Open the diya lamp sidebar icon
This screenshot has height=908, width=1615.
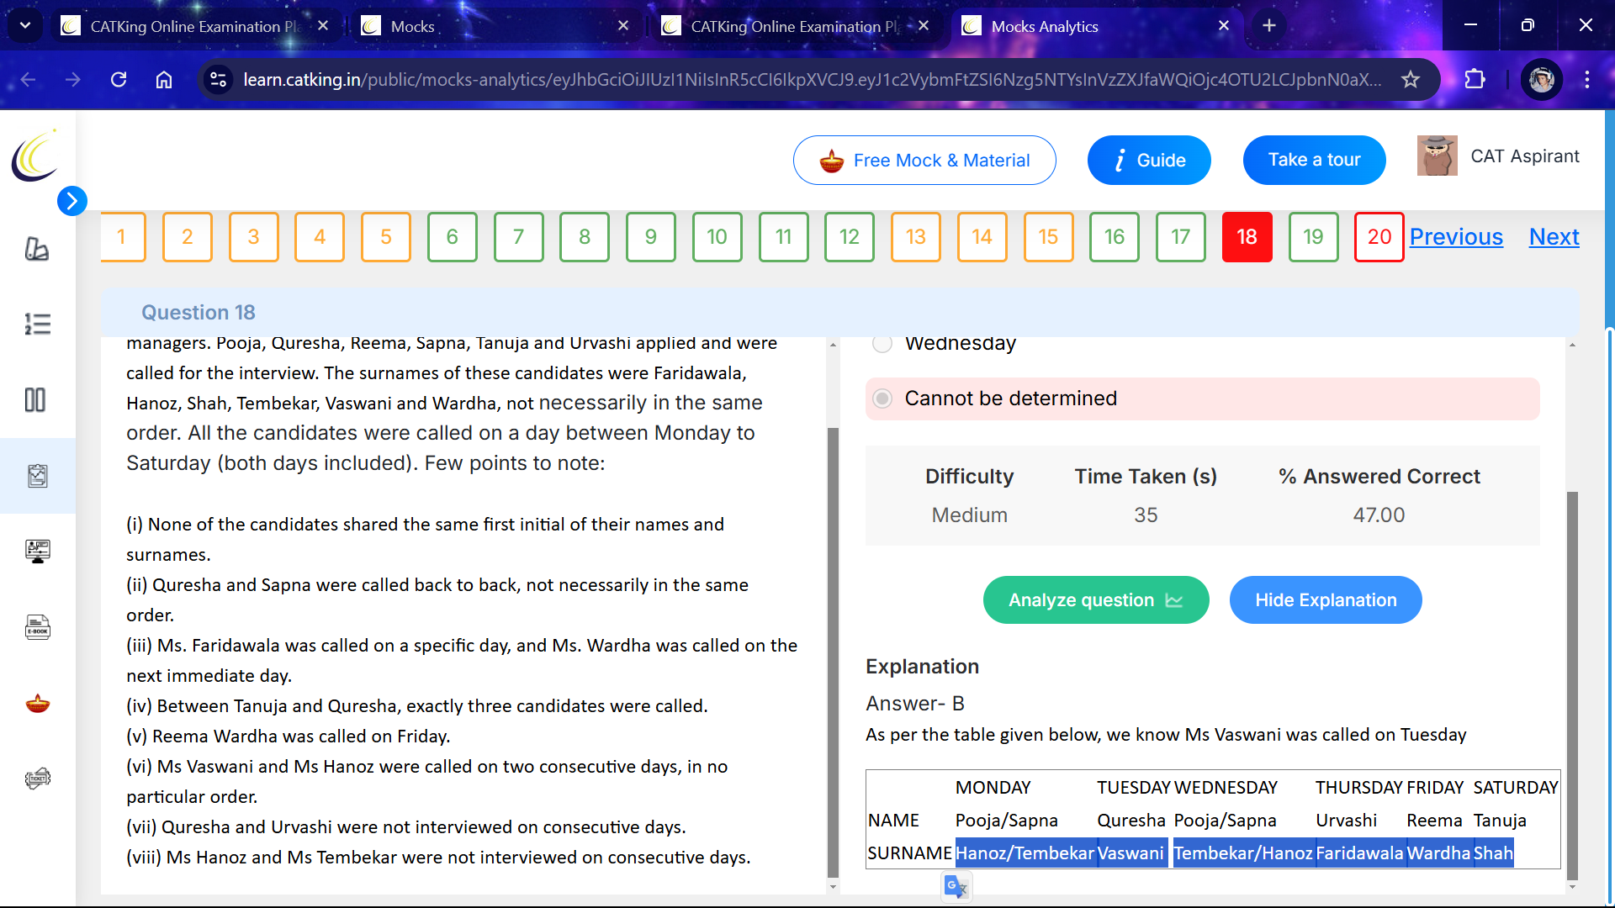pyautogui.click(x=37, y=703)
